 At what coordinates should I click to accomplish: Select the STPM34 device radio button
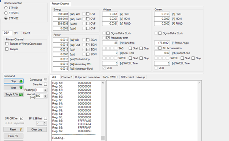coord(6,8)
